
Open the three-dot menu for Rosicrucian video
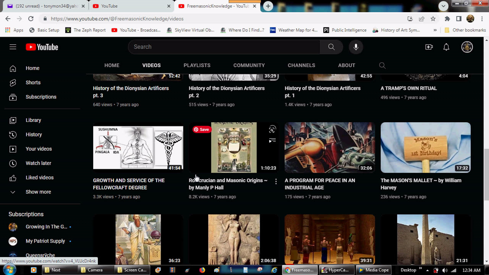pyautogui.click(x=276, y=182)
